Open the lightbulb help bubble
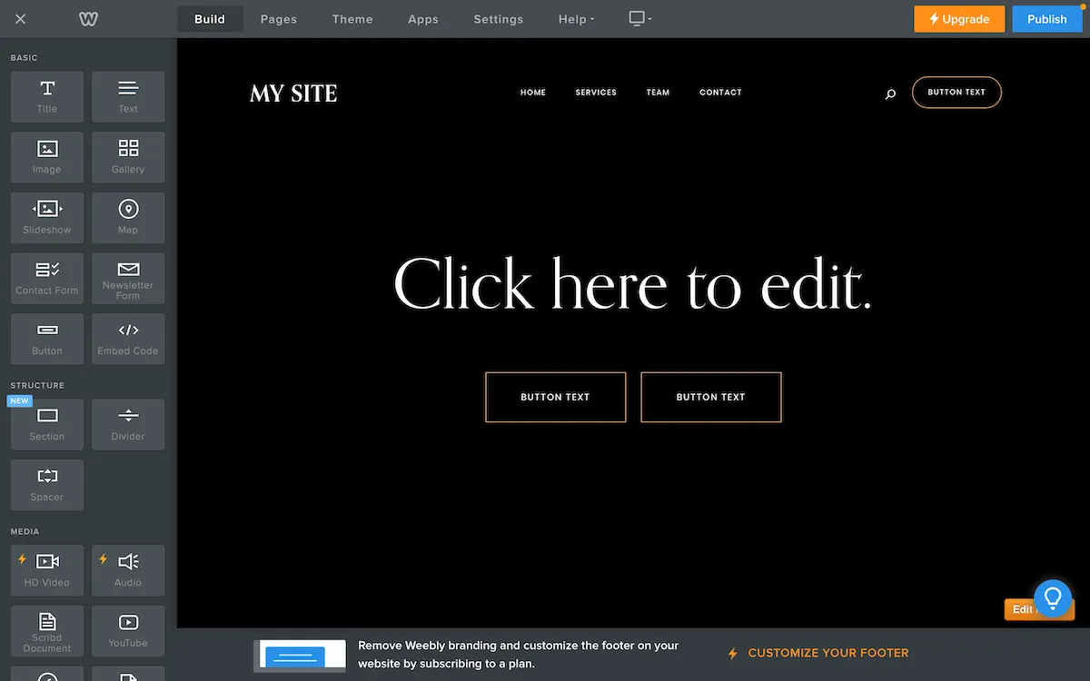 coord(1053,598)
